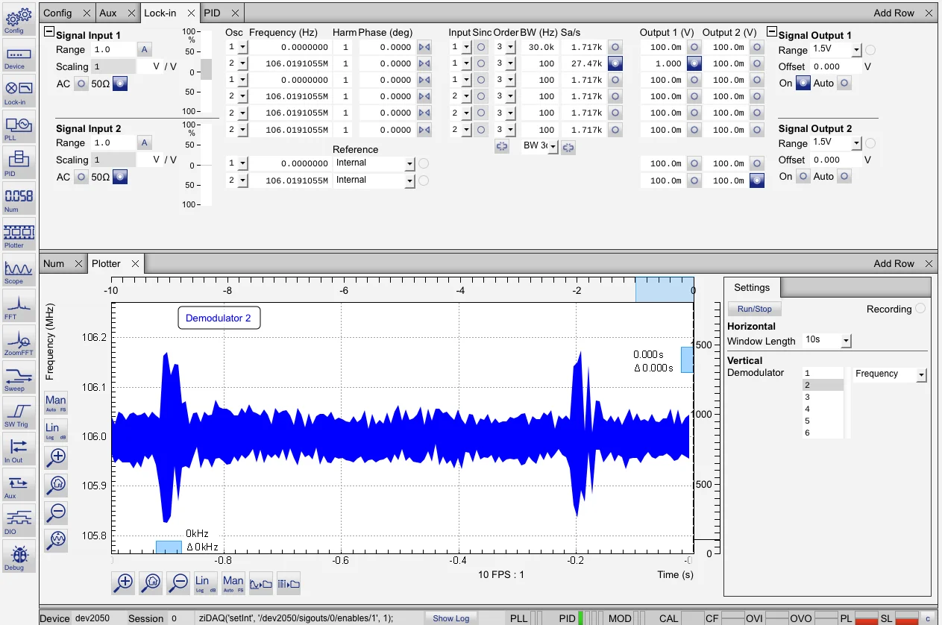This screenshot has width=942, height=625.
Task: Click Signal Output 1 Offset field
Action: coord(836,66)
